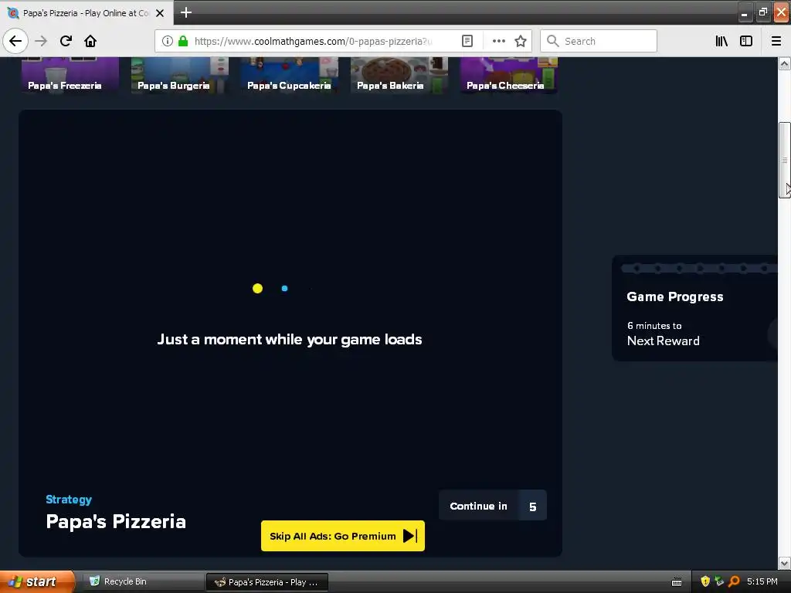791x593 pixels.
Task: Click the game progress dotted bar
Action: 699,268
